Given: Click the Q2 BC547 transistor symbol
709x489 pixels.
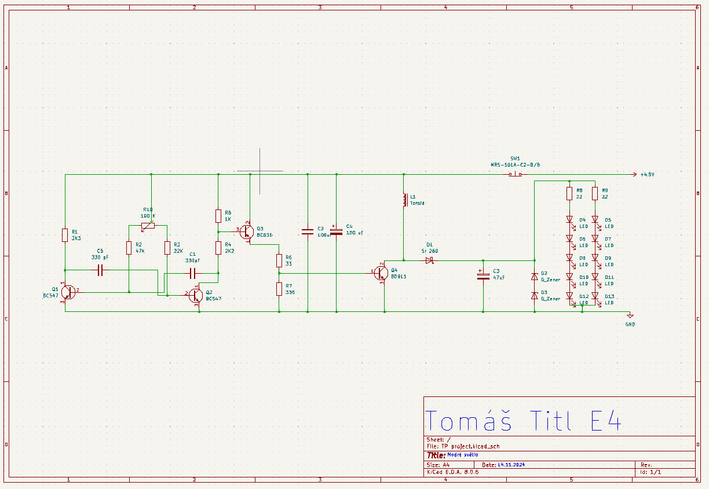Looking at the screenshot, I should click(196, 296).
